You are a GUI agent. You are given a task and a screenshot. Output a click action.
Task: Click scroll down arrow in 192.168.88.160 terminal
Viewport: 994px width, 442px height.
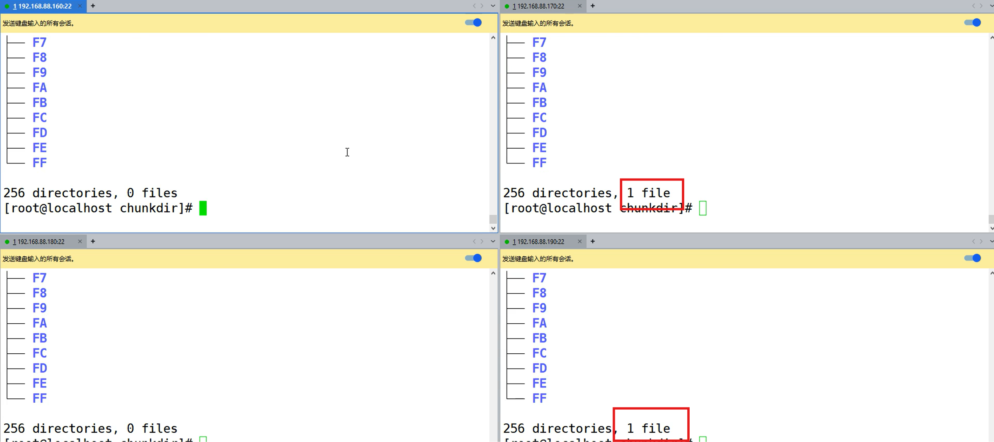[493, 228]
